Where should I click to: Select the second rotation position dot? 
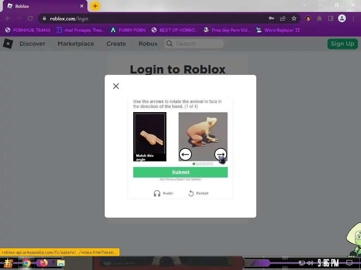tap(197, 164)
